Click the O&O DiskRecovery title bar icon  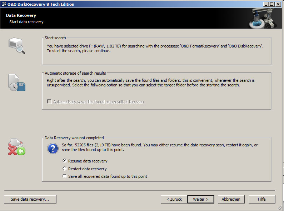4,4
